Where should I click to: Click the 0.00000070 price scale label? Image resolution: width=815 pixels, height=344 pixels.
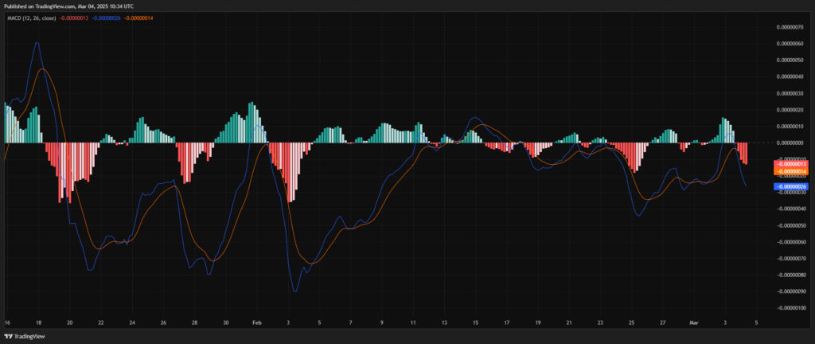[791, 27]
